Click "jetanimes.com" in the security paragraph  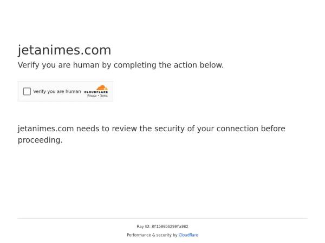[x=45, y=129]
